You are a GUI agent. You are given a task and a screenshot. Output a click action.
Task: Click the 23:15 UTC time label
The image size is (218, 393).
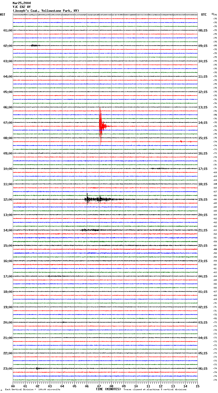[x=203, y=261]
